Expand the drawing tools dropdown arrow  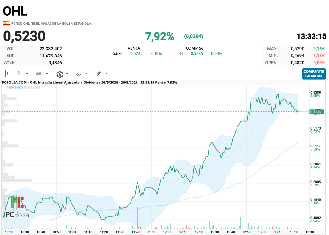click(x=106, y=74)
